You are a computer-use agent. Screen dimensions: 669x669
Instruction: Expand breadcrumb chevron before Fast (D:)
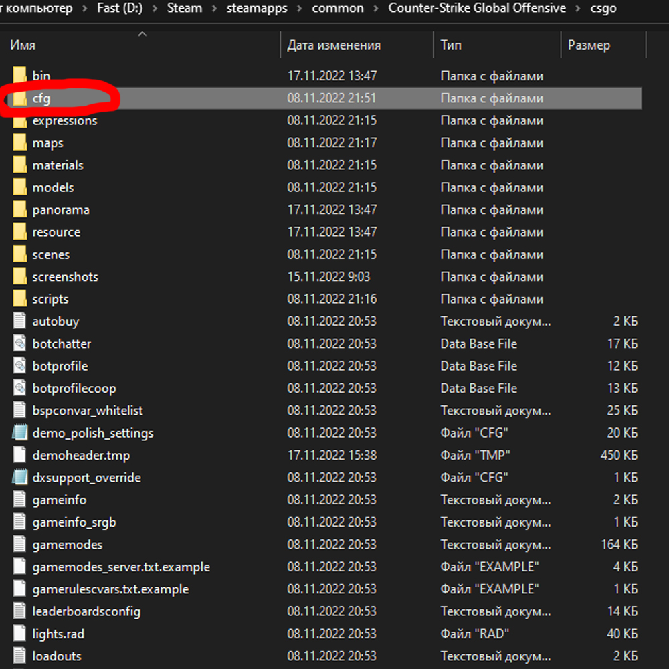(85, 9)
